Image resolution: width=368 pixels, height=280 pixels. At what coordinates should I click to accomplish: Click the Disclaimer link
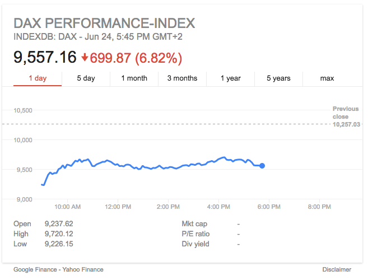click(337, 269)
